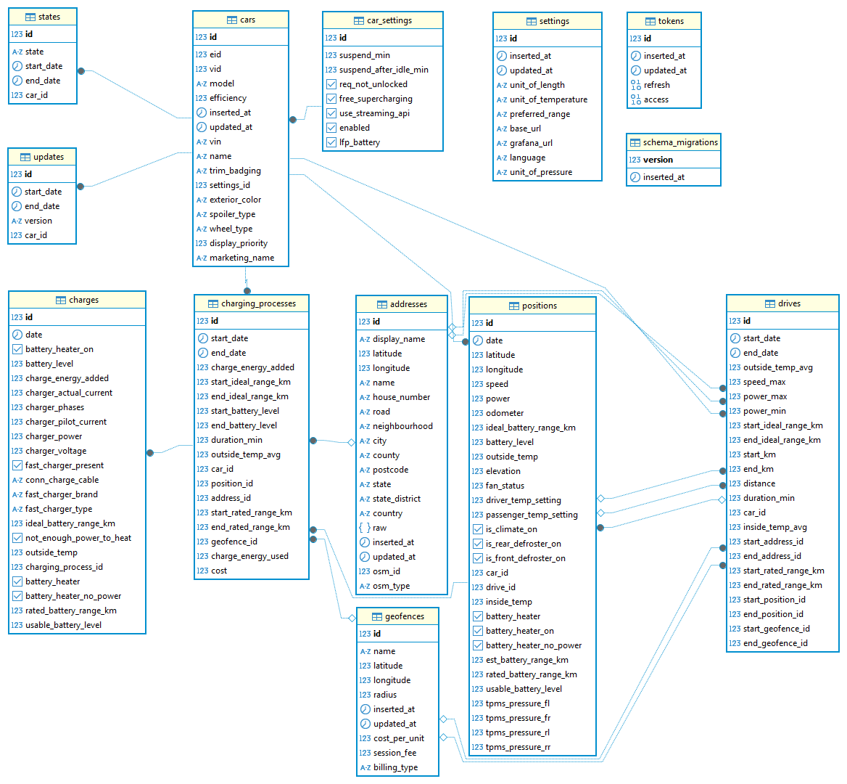Click the A-Z icon next to billing_type
Viewport: 847px width, 784px height.
(365, 767)
